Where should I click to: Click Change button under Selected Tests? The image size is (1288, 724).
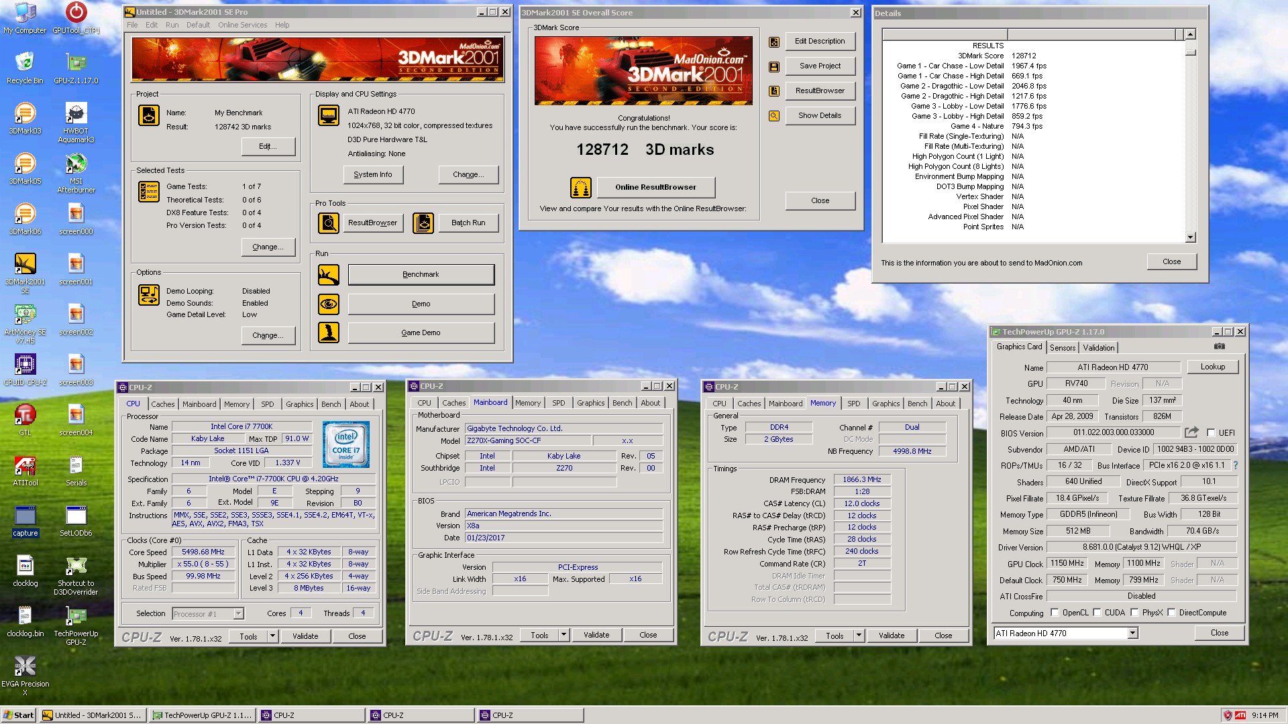point(268,247)
